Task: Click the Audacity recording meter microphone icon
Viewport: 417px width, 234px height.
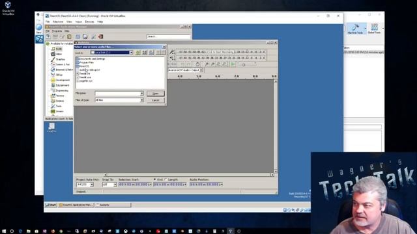Action: click(x=172, y=52)
